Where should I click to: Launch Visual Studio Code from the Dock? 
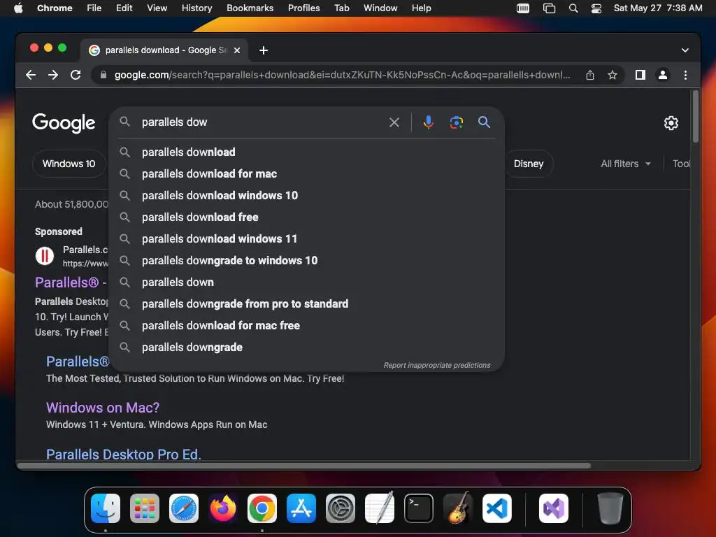coord(497,508)
